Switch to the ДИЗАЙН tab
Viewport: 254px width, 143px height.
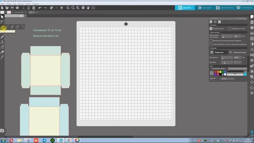pyautogui.click(x=185, y=8)
